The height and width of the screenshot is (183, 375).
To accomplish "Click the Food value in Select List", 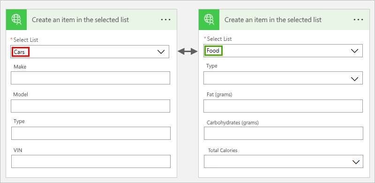I will tap(213, 51).
